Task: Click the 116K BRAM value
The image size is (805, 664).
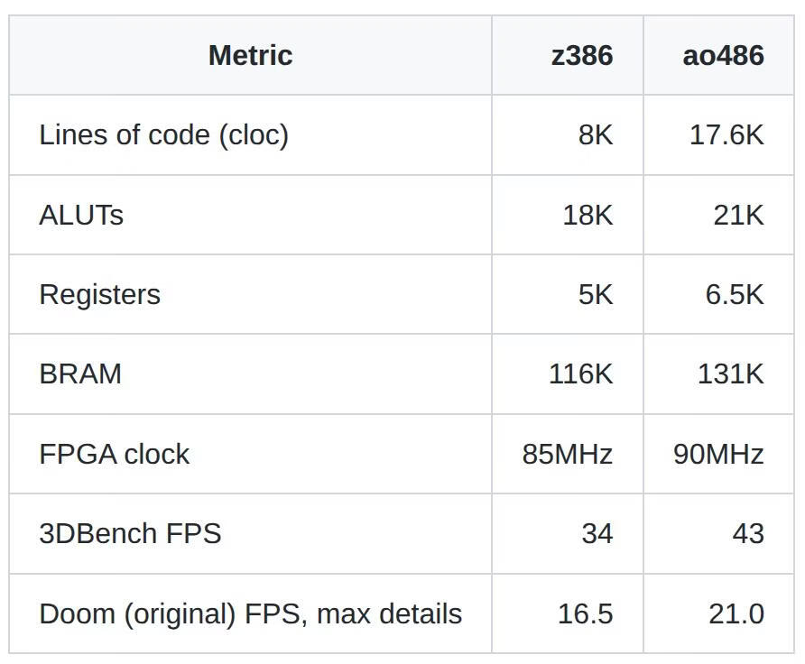Action: tap(580, 374)
